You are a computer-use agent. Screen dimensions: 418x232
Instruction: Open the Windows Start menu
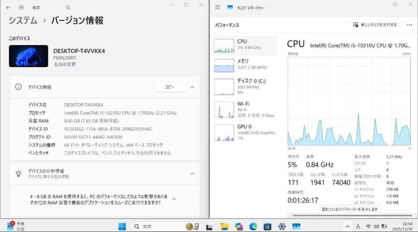tap(122, 225)
